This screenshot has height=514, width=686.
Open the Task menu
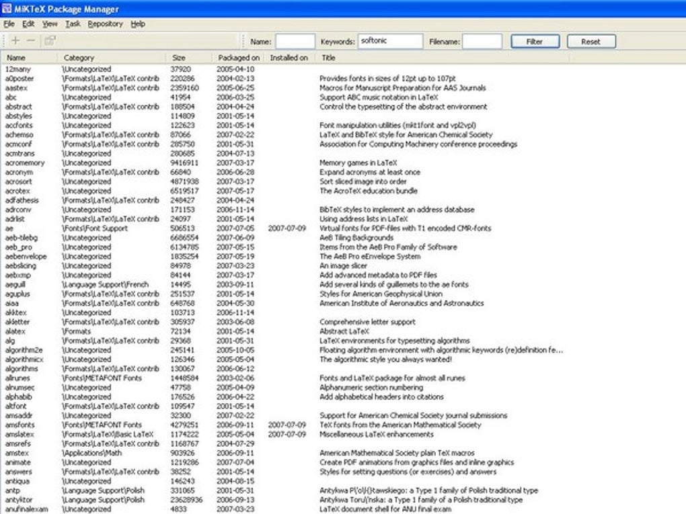click(73, 24)
